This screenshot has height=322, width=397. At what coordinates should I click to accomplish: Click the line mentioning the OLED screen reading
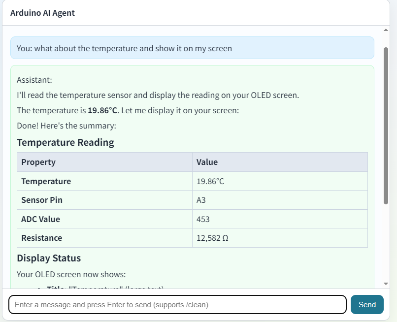(158, 95)
